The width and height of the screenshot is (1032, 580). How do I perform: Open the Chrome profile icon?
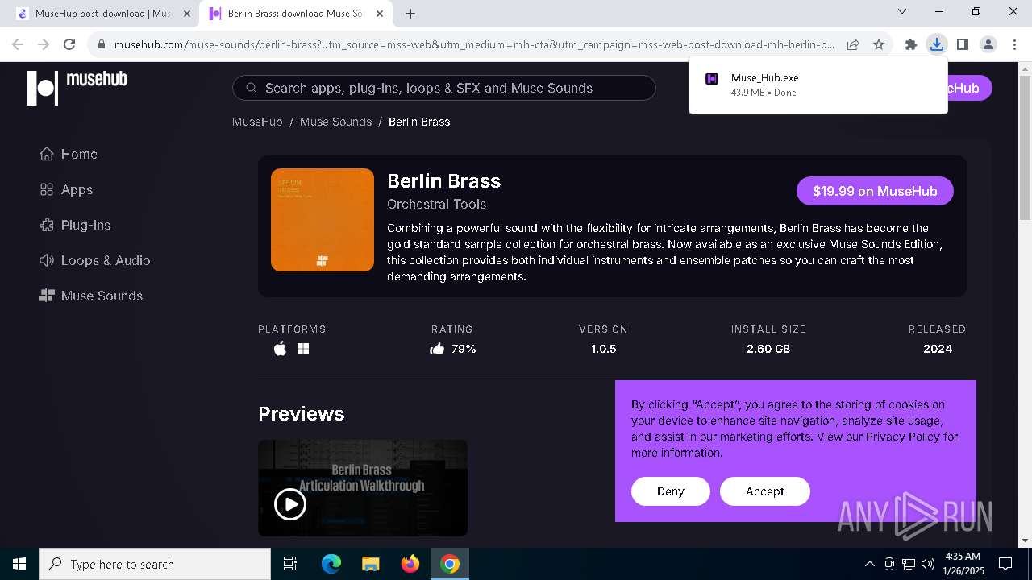click(x=988, y=44)
